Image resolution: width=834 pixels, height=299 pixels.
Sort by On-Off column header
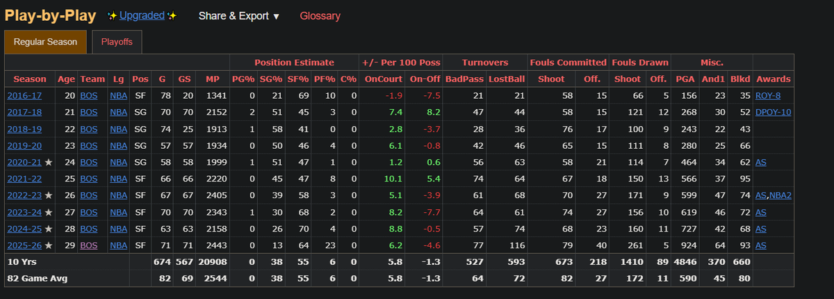tap(424, 79)
